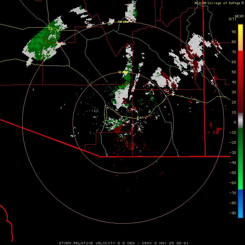Click the -80 value on velocity scale
The image size is (245, 245).
coord(233,203)
